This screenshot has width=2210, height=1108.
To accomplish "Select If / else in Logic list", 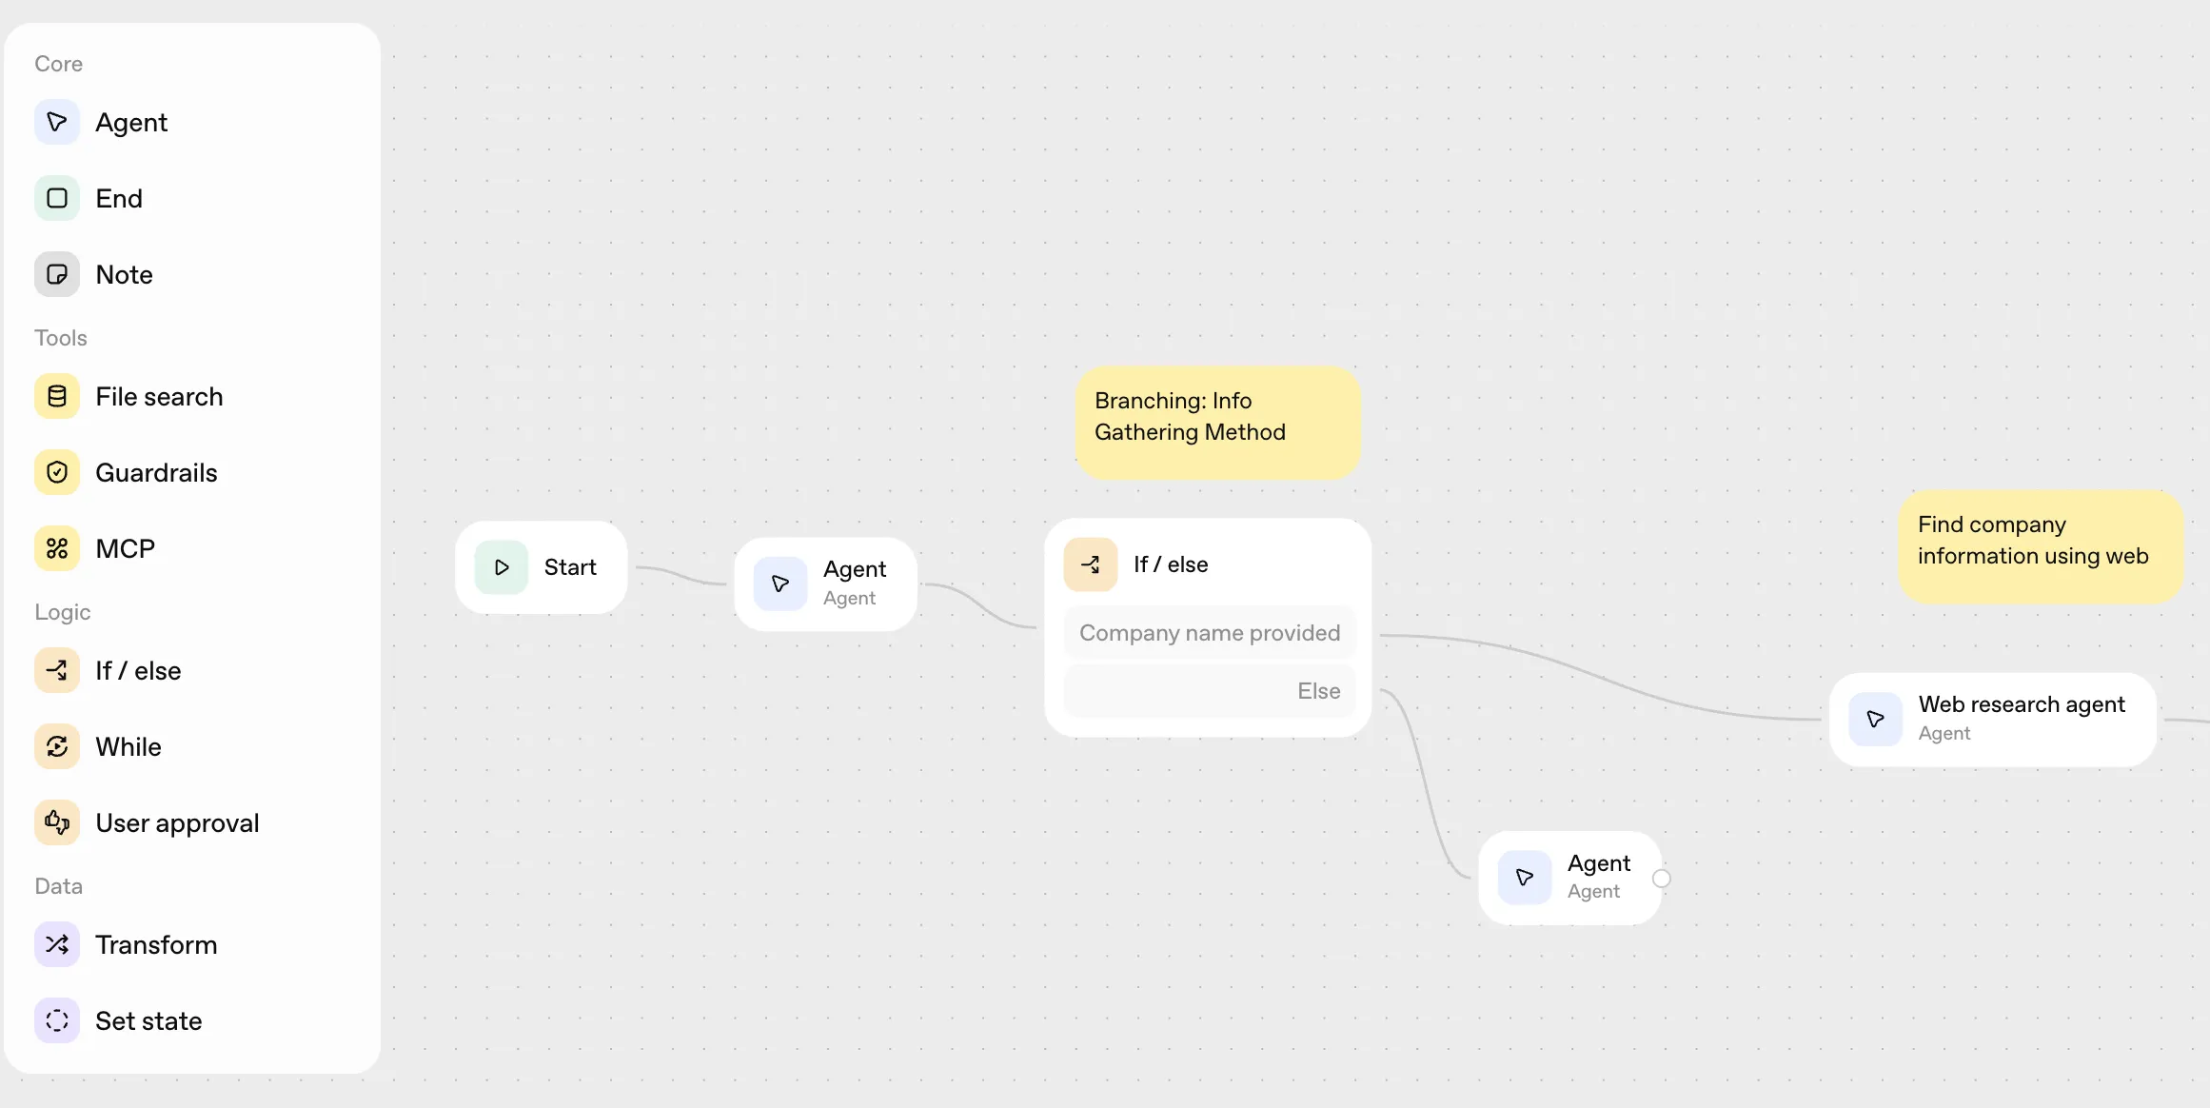I will click(138, 670).
